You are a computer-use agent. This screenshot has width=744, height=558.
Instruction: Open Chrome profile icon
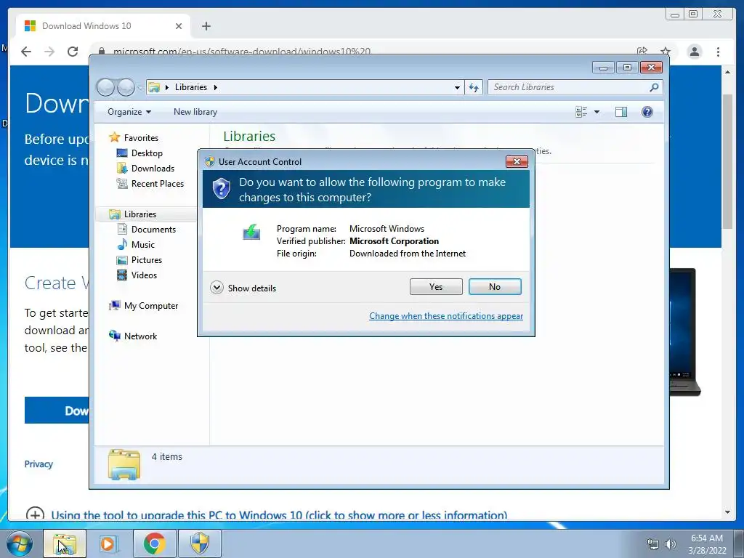[694, 52]
